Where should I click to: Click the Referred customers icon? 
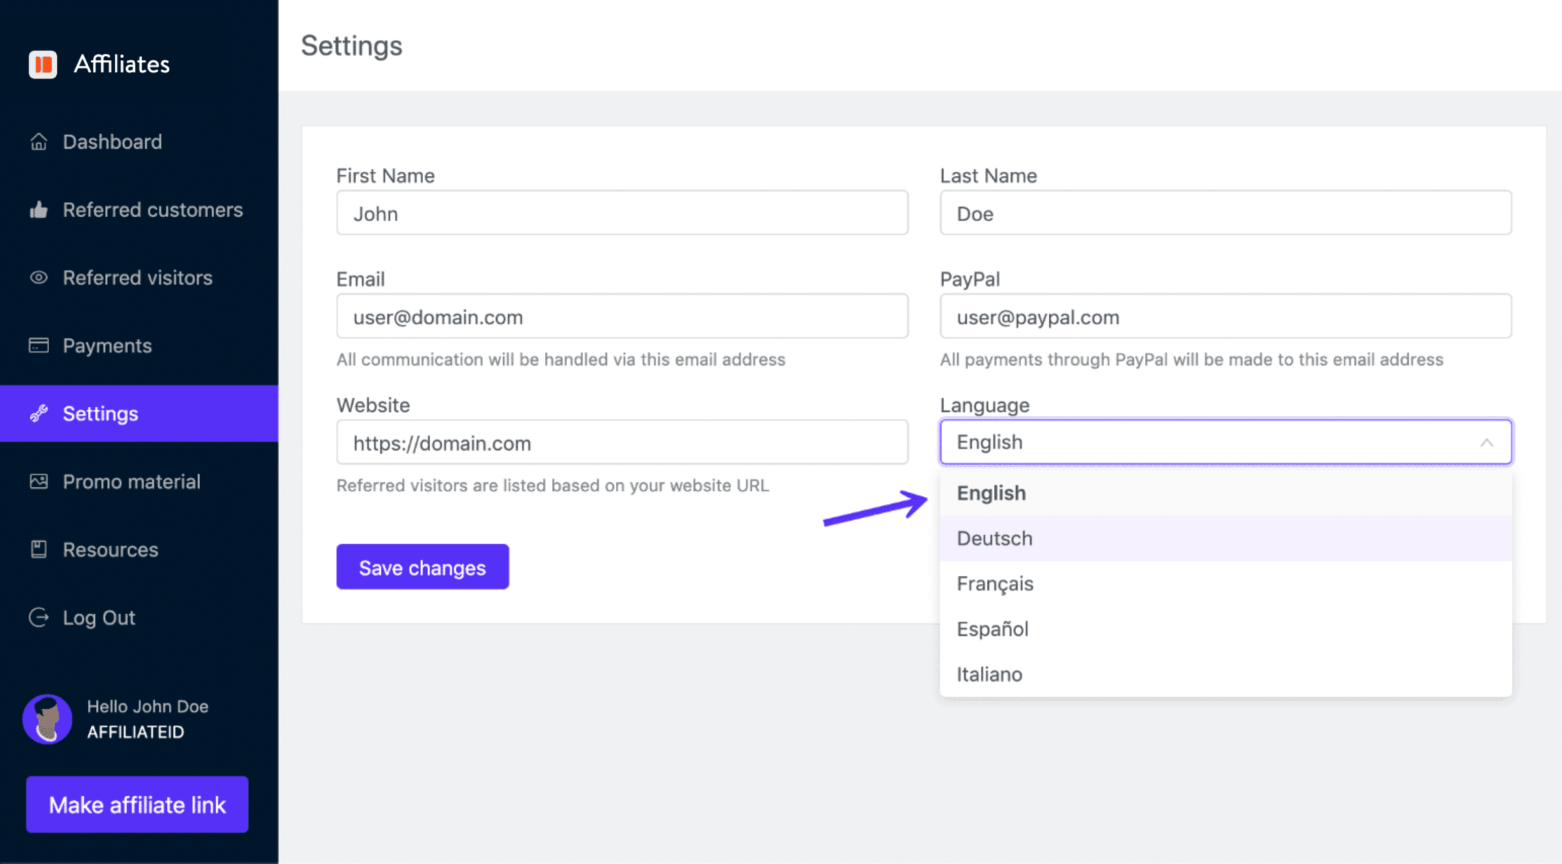[39, 210]
